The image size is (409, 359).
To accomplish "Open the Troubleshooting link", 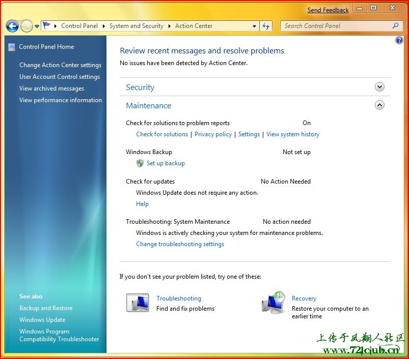I will pos(179,298).
